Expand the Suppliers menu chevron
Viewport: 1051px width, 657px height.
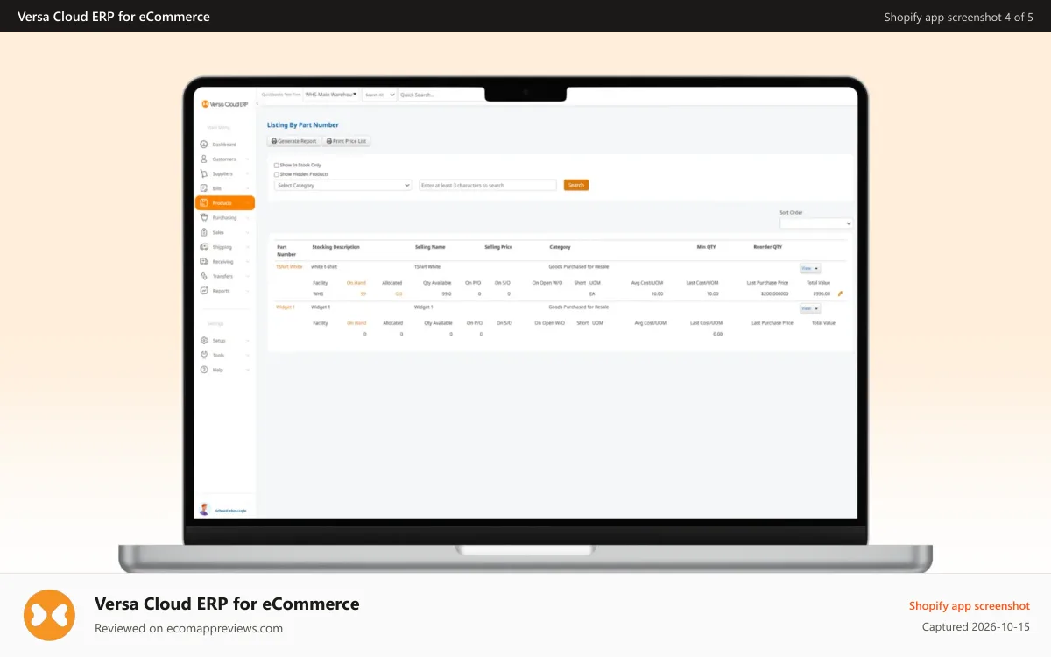(248, 173)
